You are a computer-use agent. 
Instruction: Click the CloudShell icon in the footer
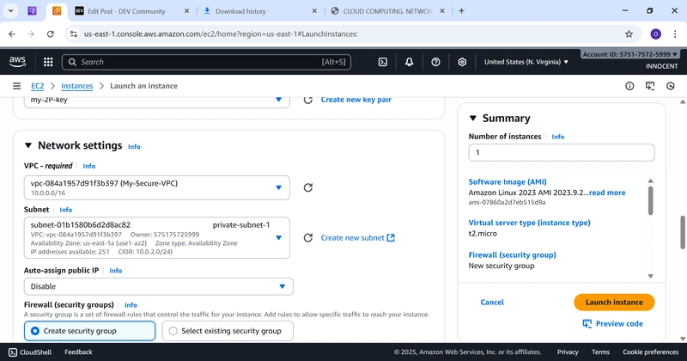(13, 352)
